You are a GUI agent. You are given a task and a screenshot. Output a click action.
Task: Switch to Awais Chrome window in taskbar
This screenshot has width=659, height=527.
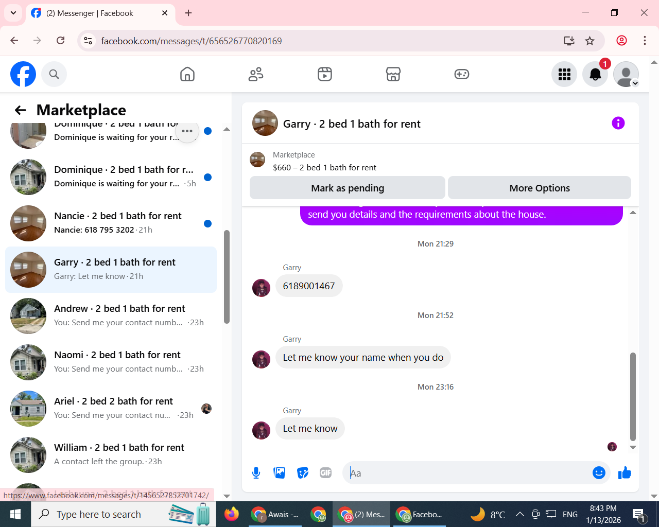(275, 514)
